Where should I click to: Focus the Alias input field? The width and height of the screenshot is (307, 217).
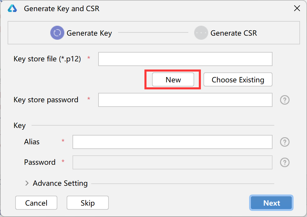pyautogui.click(x=172, y=142)
